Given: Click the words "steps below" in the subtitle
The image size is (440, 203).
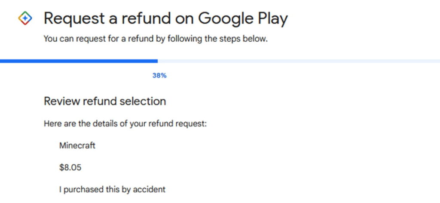Looking at the screenshot, I should coord(249,39).
